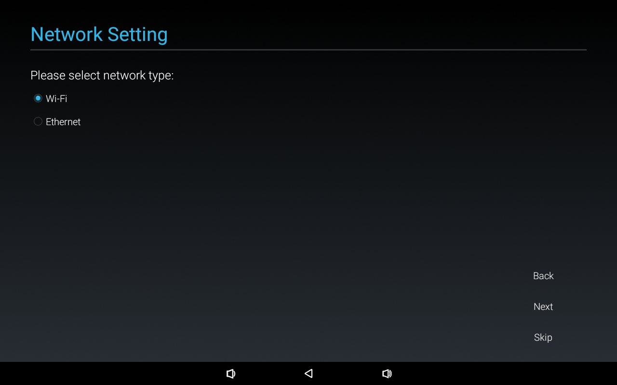Keep Wi-Fi chosen by clicking its circle
The height and width of the screenshot is (385, 617).
click(38, 98)
